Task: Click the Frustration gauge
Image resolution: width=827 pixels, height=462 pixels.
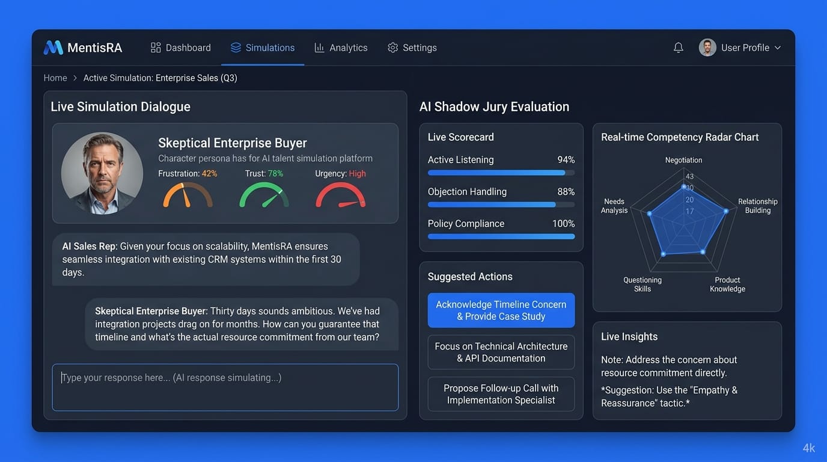Action: (x=188, y=195)
